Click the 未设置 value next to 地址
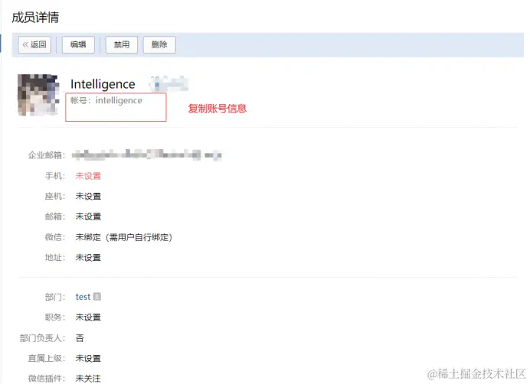This screenshot has width=530, height=384. click(88, 258)
